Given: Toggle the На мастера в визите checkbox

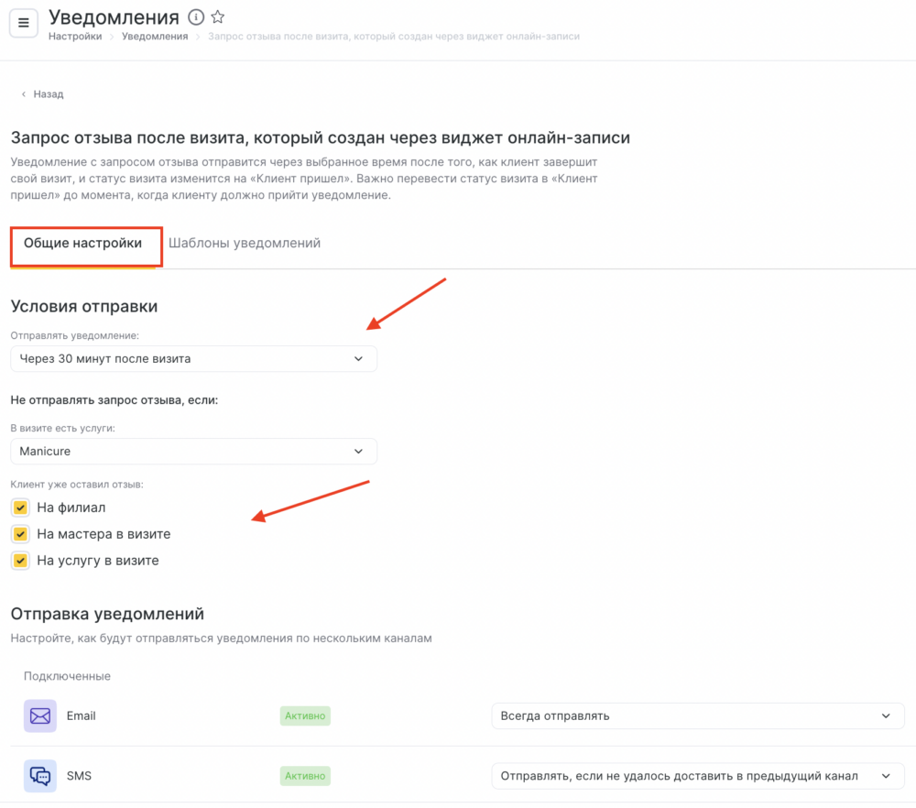Looking at the screenshot, I should click(20, 534).
